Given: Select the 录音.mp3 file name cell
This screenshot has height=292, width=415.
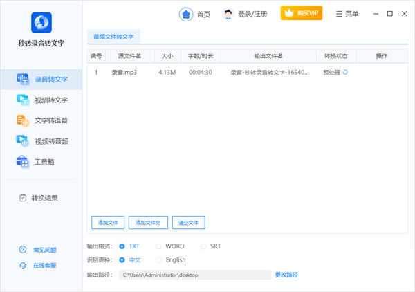Looking at the screenshot, I should [124, 72].
